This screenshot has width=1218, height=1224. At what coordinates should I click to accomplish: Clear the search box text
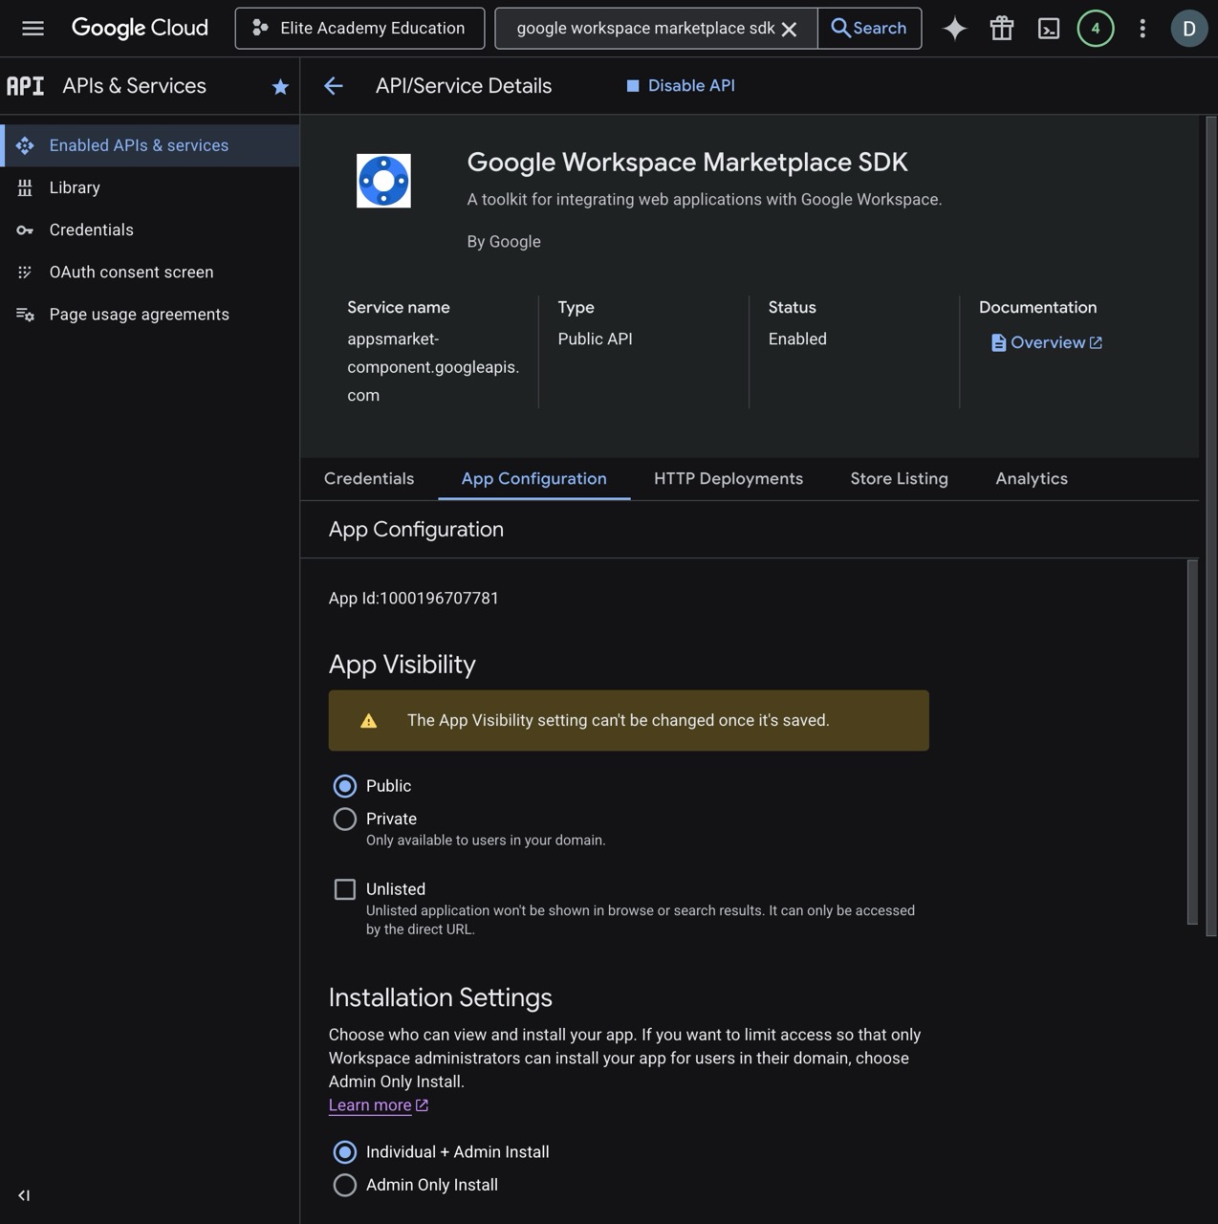[x=789, y=29]
